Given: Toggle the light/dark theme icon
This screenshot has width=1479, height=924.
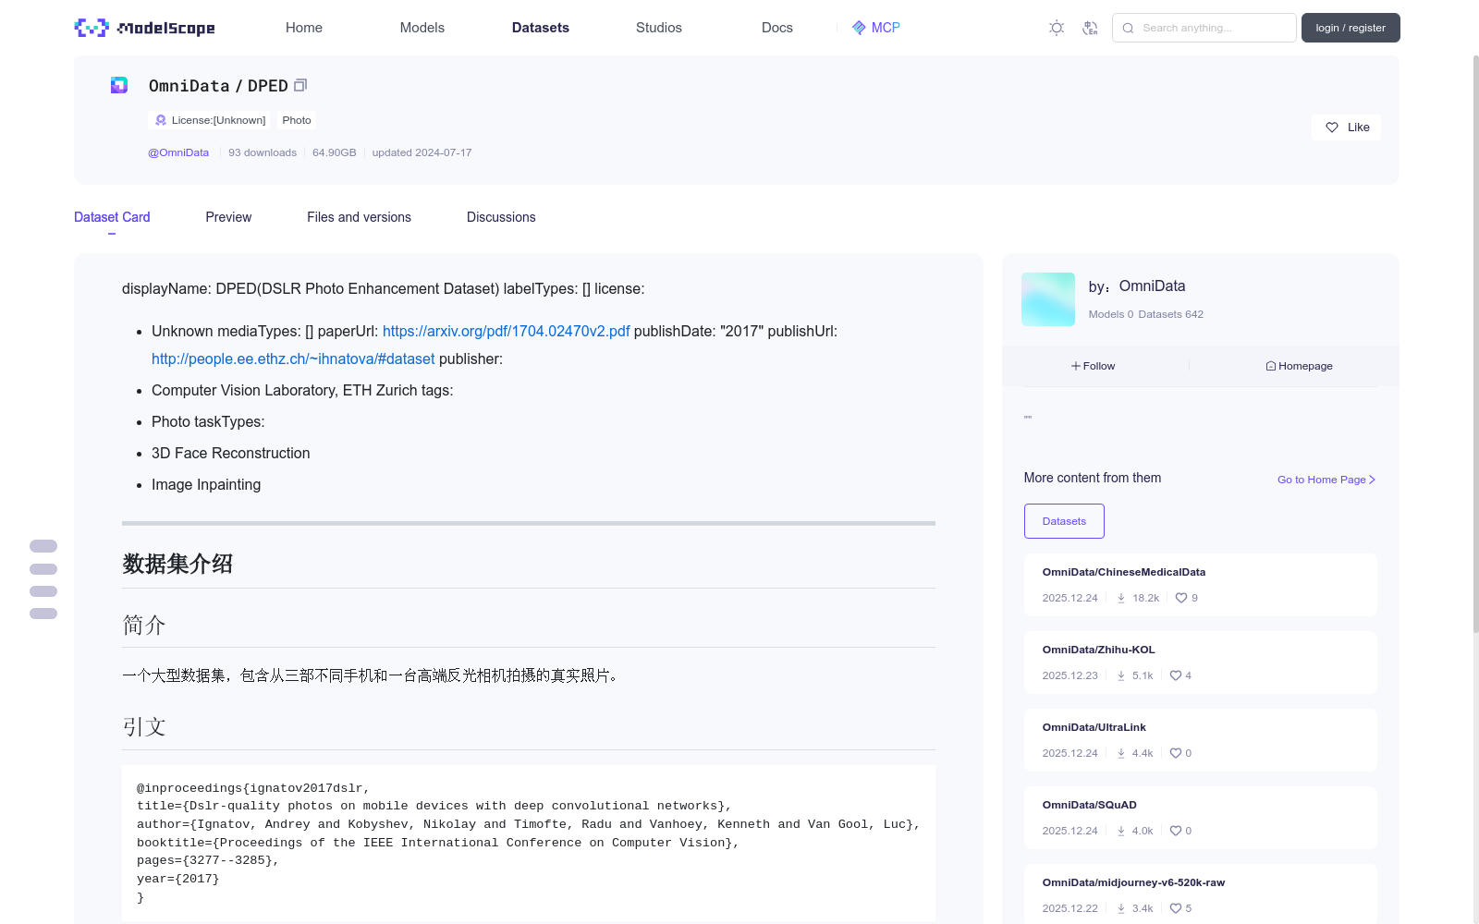Looking at the screenshot, I should 1057,28.
